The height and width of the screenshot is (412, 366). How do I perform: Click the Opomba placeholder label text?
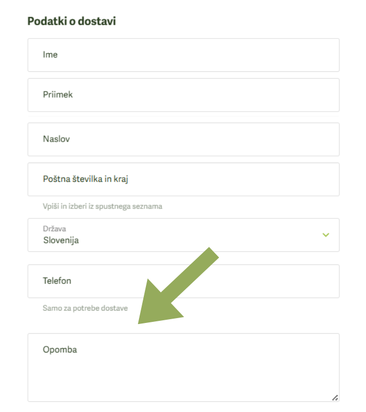(x=60, y=350)
